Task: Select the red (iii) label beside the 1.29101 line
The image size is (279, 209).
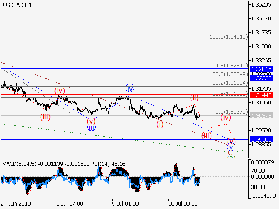Action: tap(206, 136)
